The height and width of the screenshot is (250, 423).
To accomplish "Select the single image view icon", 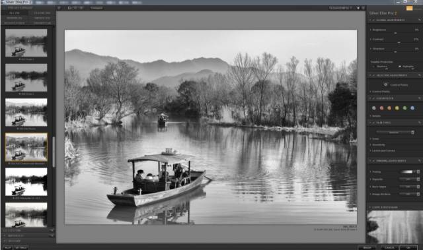I will [69, 8].
